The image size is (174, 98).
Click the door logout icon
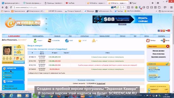[x=163, y=41]
